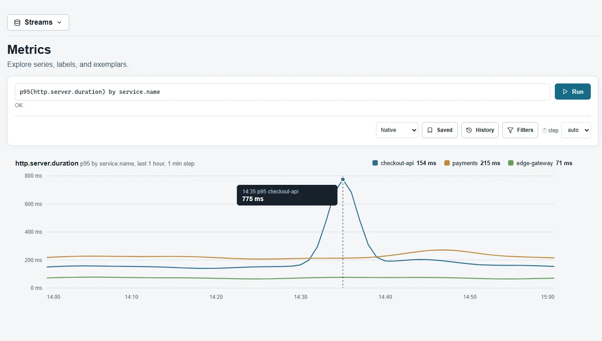Open the Streams dropdown
The width and height of the screenshot is (602, 341).
(38, 22)
